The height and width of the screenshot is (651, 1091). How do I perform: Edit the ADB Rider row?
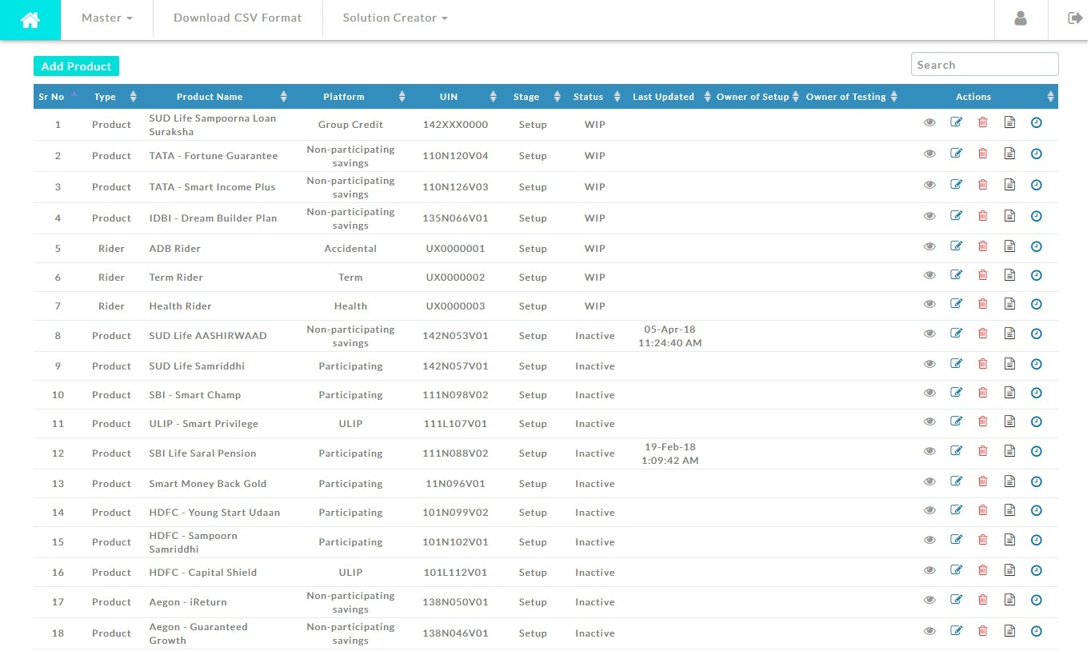click(x=956, y=246)
